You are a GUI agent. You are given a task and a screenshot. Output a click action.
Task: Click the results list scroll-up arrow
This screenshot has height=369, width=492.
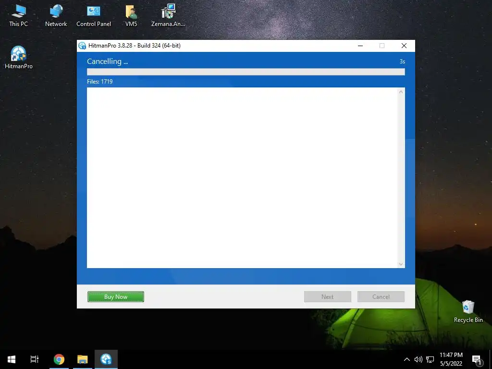tap(401, 92)
